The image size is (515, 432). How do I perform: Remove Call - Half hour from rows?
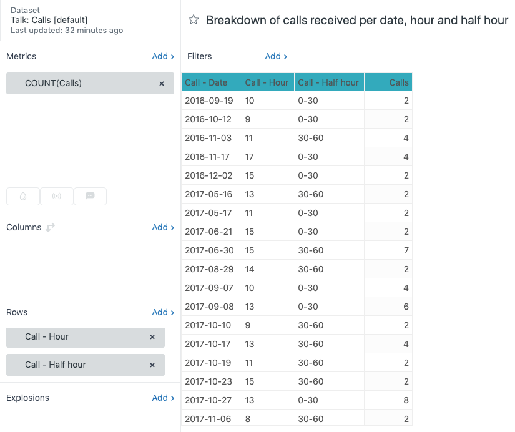[152, 365]
